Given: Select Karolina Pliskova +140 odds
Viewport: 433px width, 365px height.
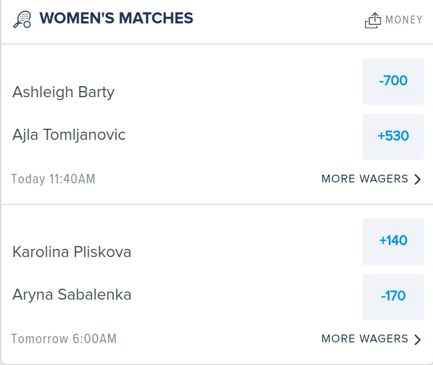Looking at the screenshot, I should click(393, 242).
